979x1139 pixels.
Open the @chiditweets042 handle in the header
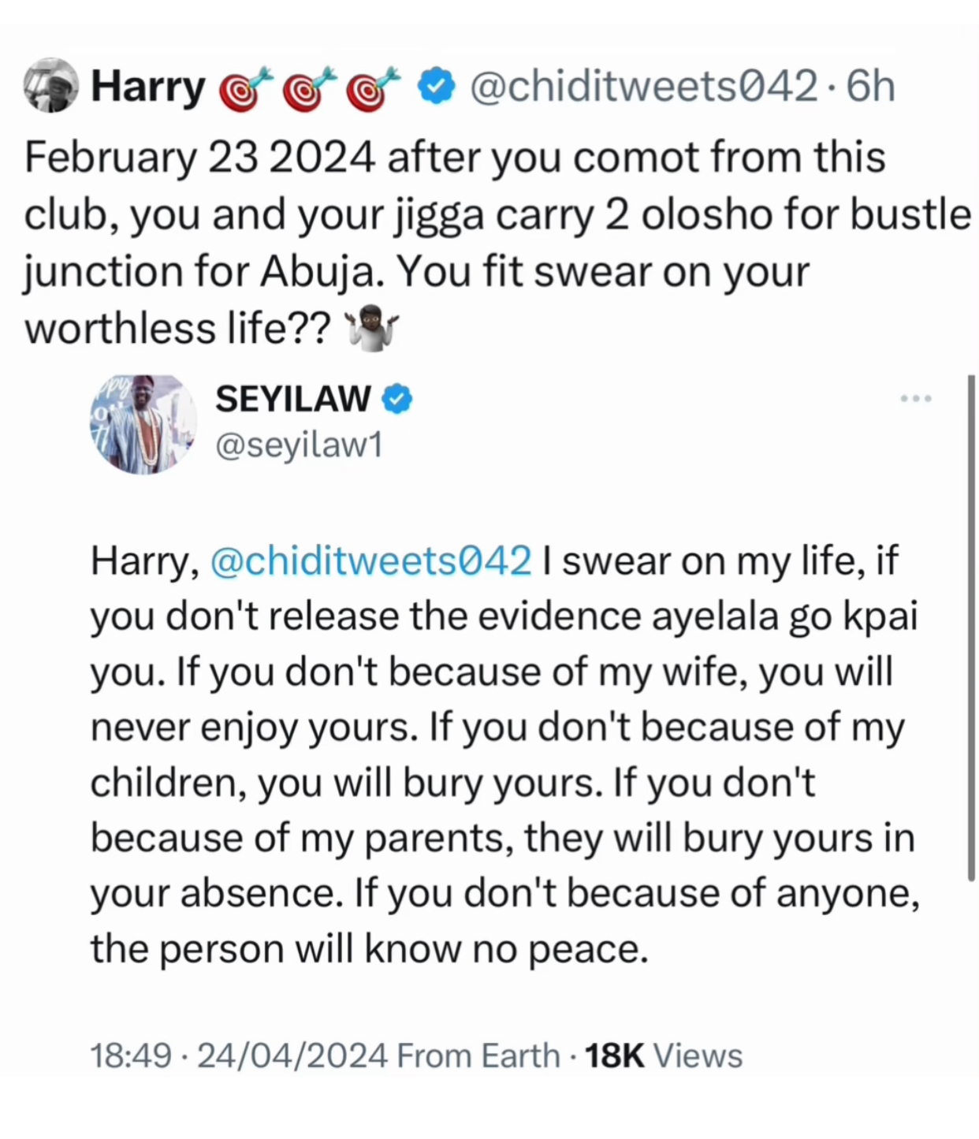(642, 87)
